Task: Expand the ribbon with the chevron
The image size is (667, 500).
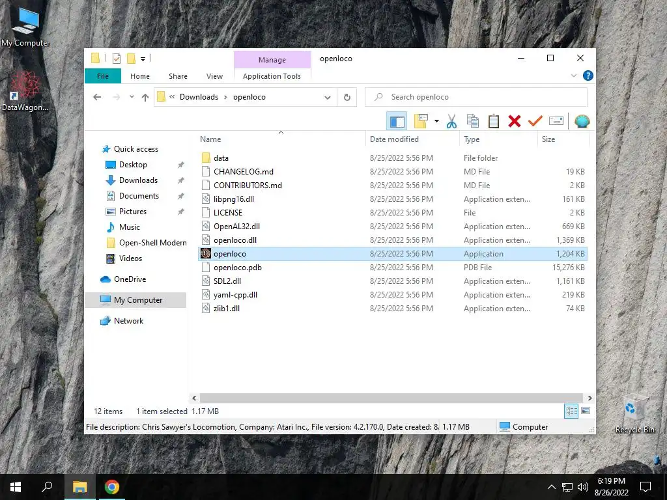Action: coord(573,76)
